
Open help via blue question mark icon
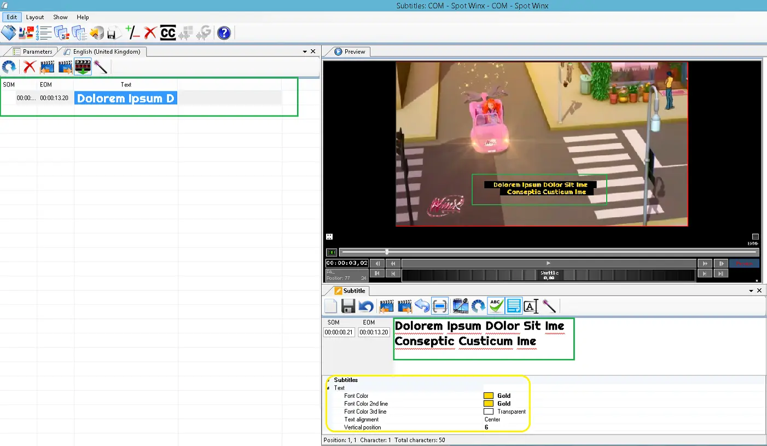[224, 33]
